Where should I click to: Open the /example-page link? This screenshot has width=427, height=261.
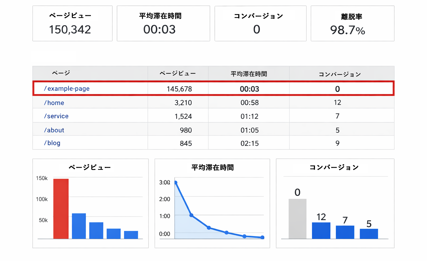pos(67,89)
